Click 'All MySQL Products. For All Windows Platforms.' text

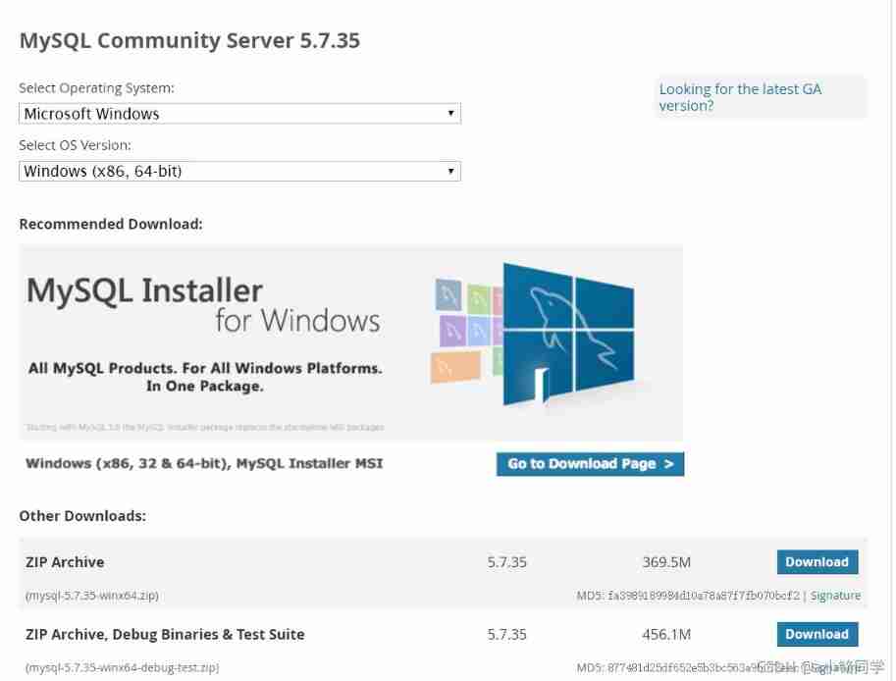pyautogui.click(x=205, y=368)
